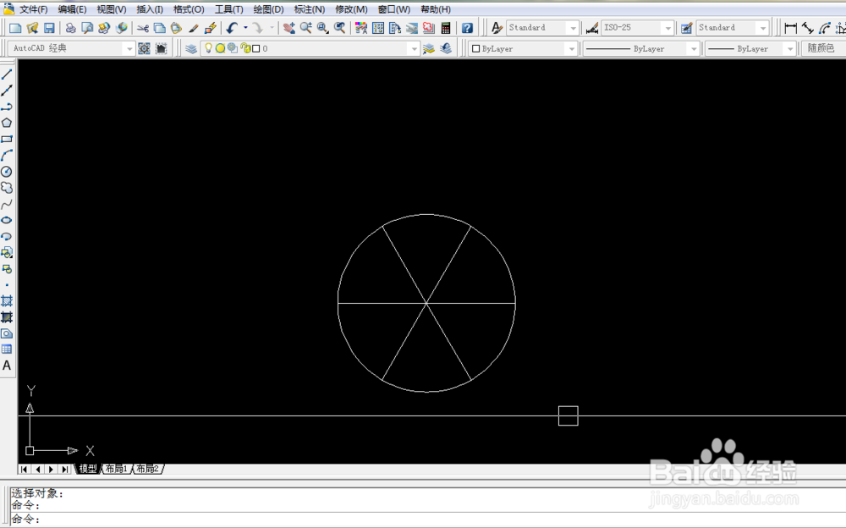Image resolution: width=846 pixels, height=528 pixels.
Task: Open the 标注(N) menu
Action: pyautogui.click(x=309, y=9)
